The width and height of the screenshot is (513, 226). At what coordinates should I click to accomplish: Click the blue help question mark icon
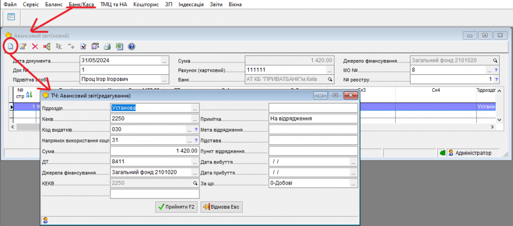(x=131, y=47)
